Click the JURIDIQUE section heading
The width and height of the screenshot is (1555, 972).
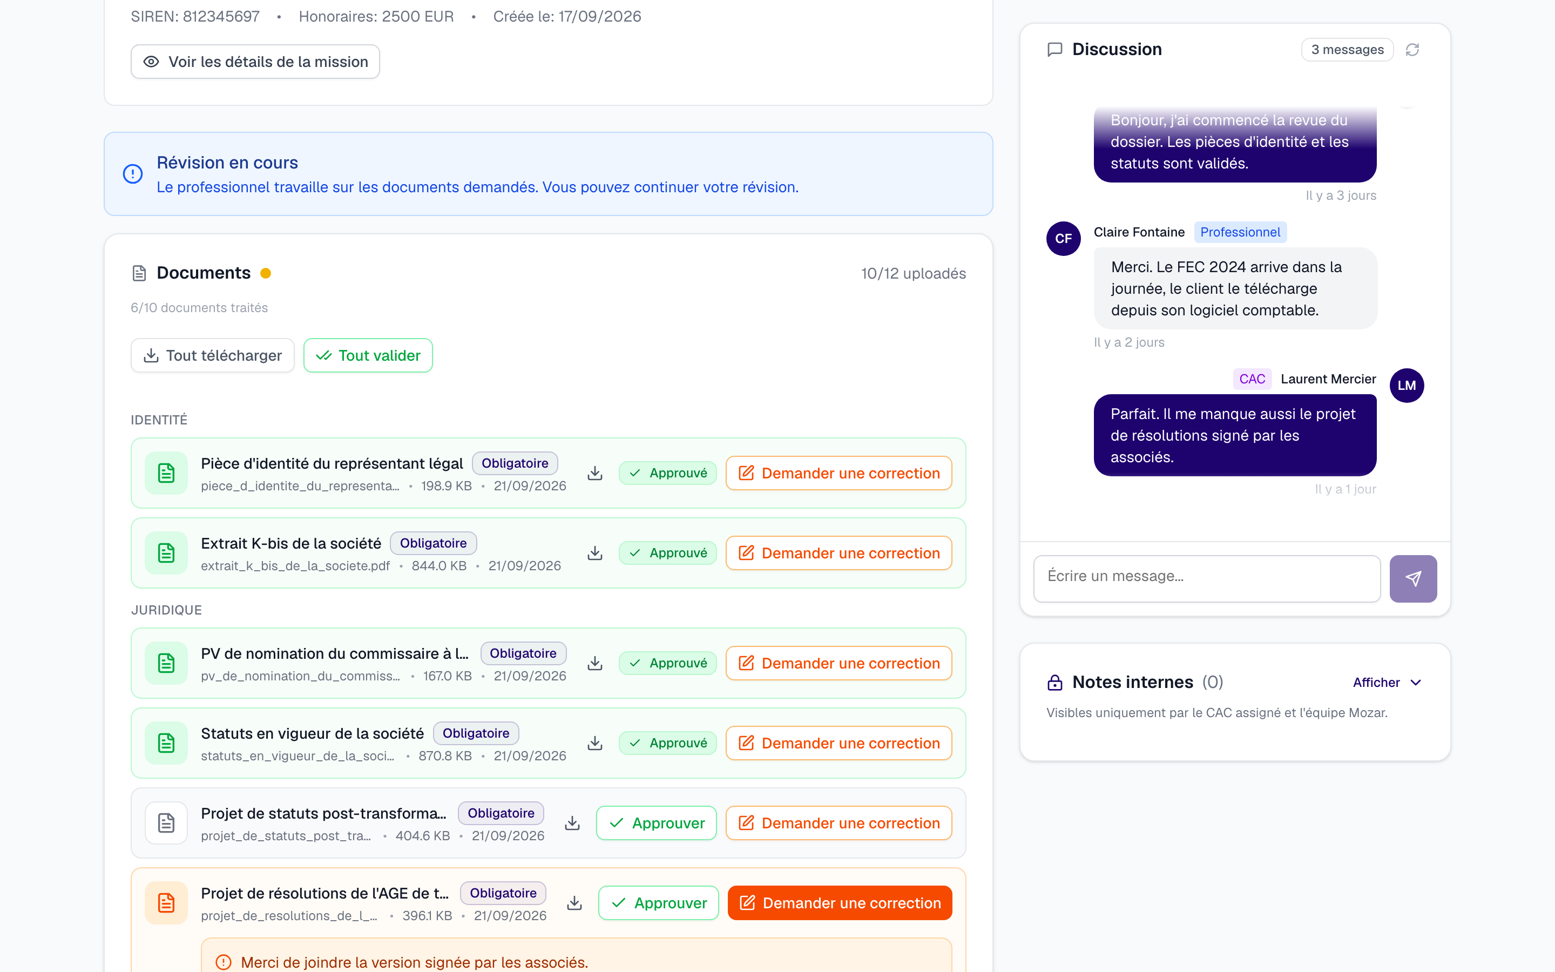(x=166, y=610)
